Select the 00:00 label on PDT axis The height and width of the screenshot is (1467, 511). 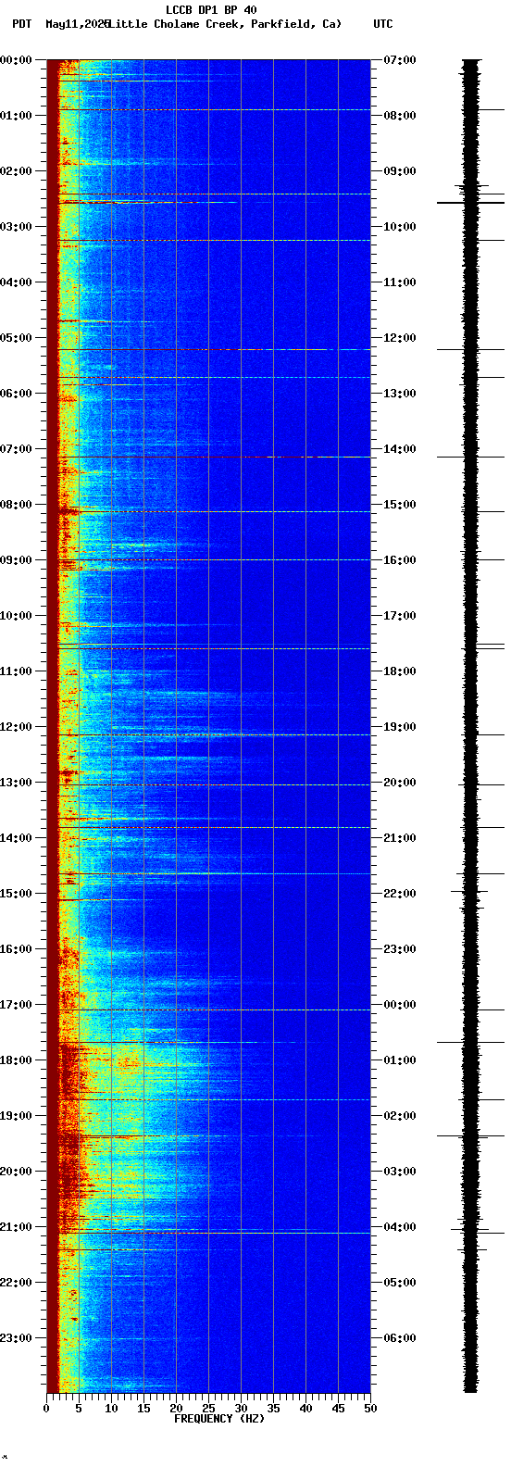pyautogui.click(x=17, y=60)
